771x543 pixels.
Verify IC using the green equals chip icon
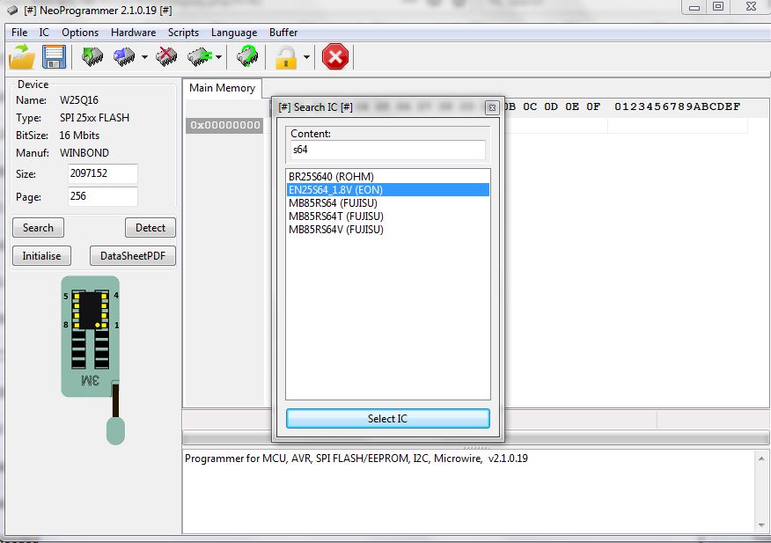200,57
